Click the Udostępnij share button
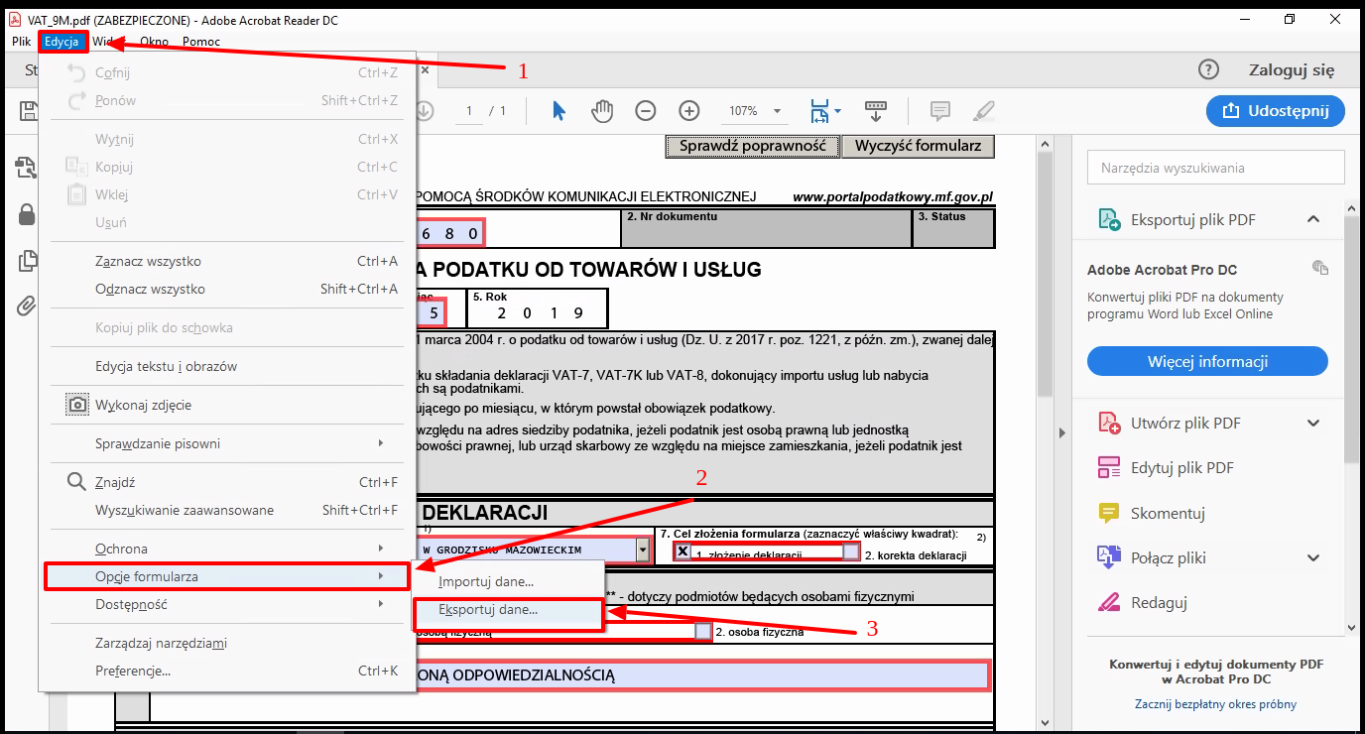The image size is (1365, 734). pos(1276,110)
